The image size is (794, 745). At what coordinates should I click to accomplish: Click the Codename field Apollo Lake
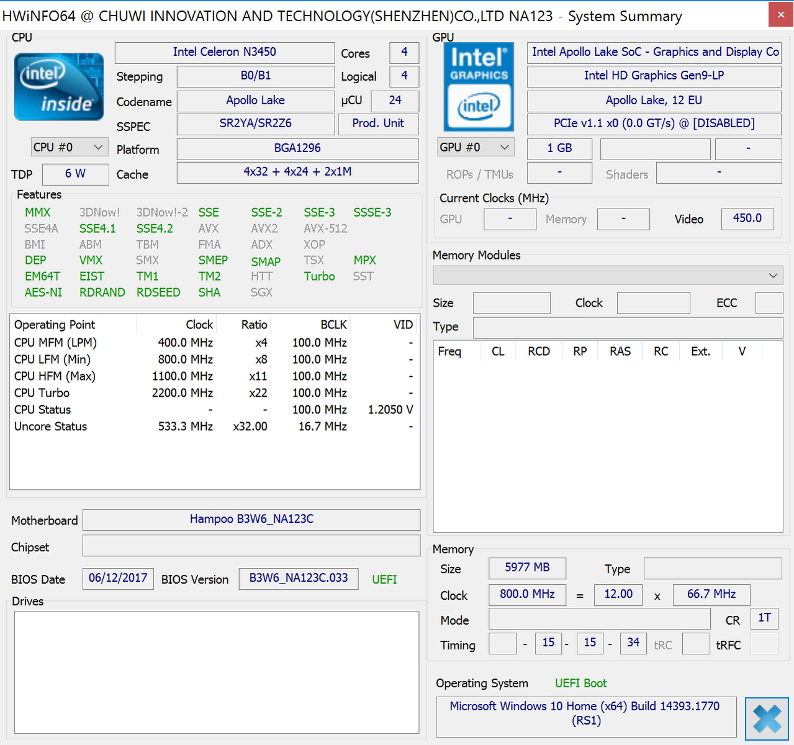coord(256,101)
